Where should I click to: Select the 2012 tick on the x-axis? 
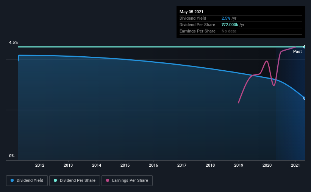coord(40,165)
